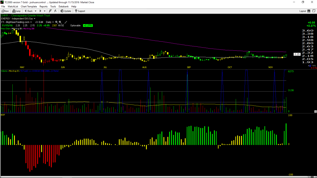Click the green +2.27% percent change box
This screenshot has height=178, width=317.
88,25
